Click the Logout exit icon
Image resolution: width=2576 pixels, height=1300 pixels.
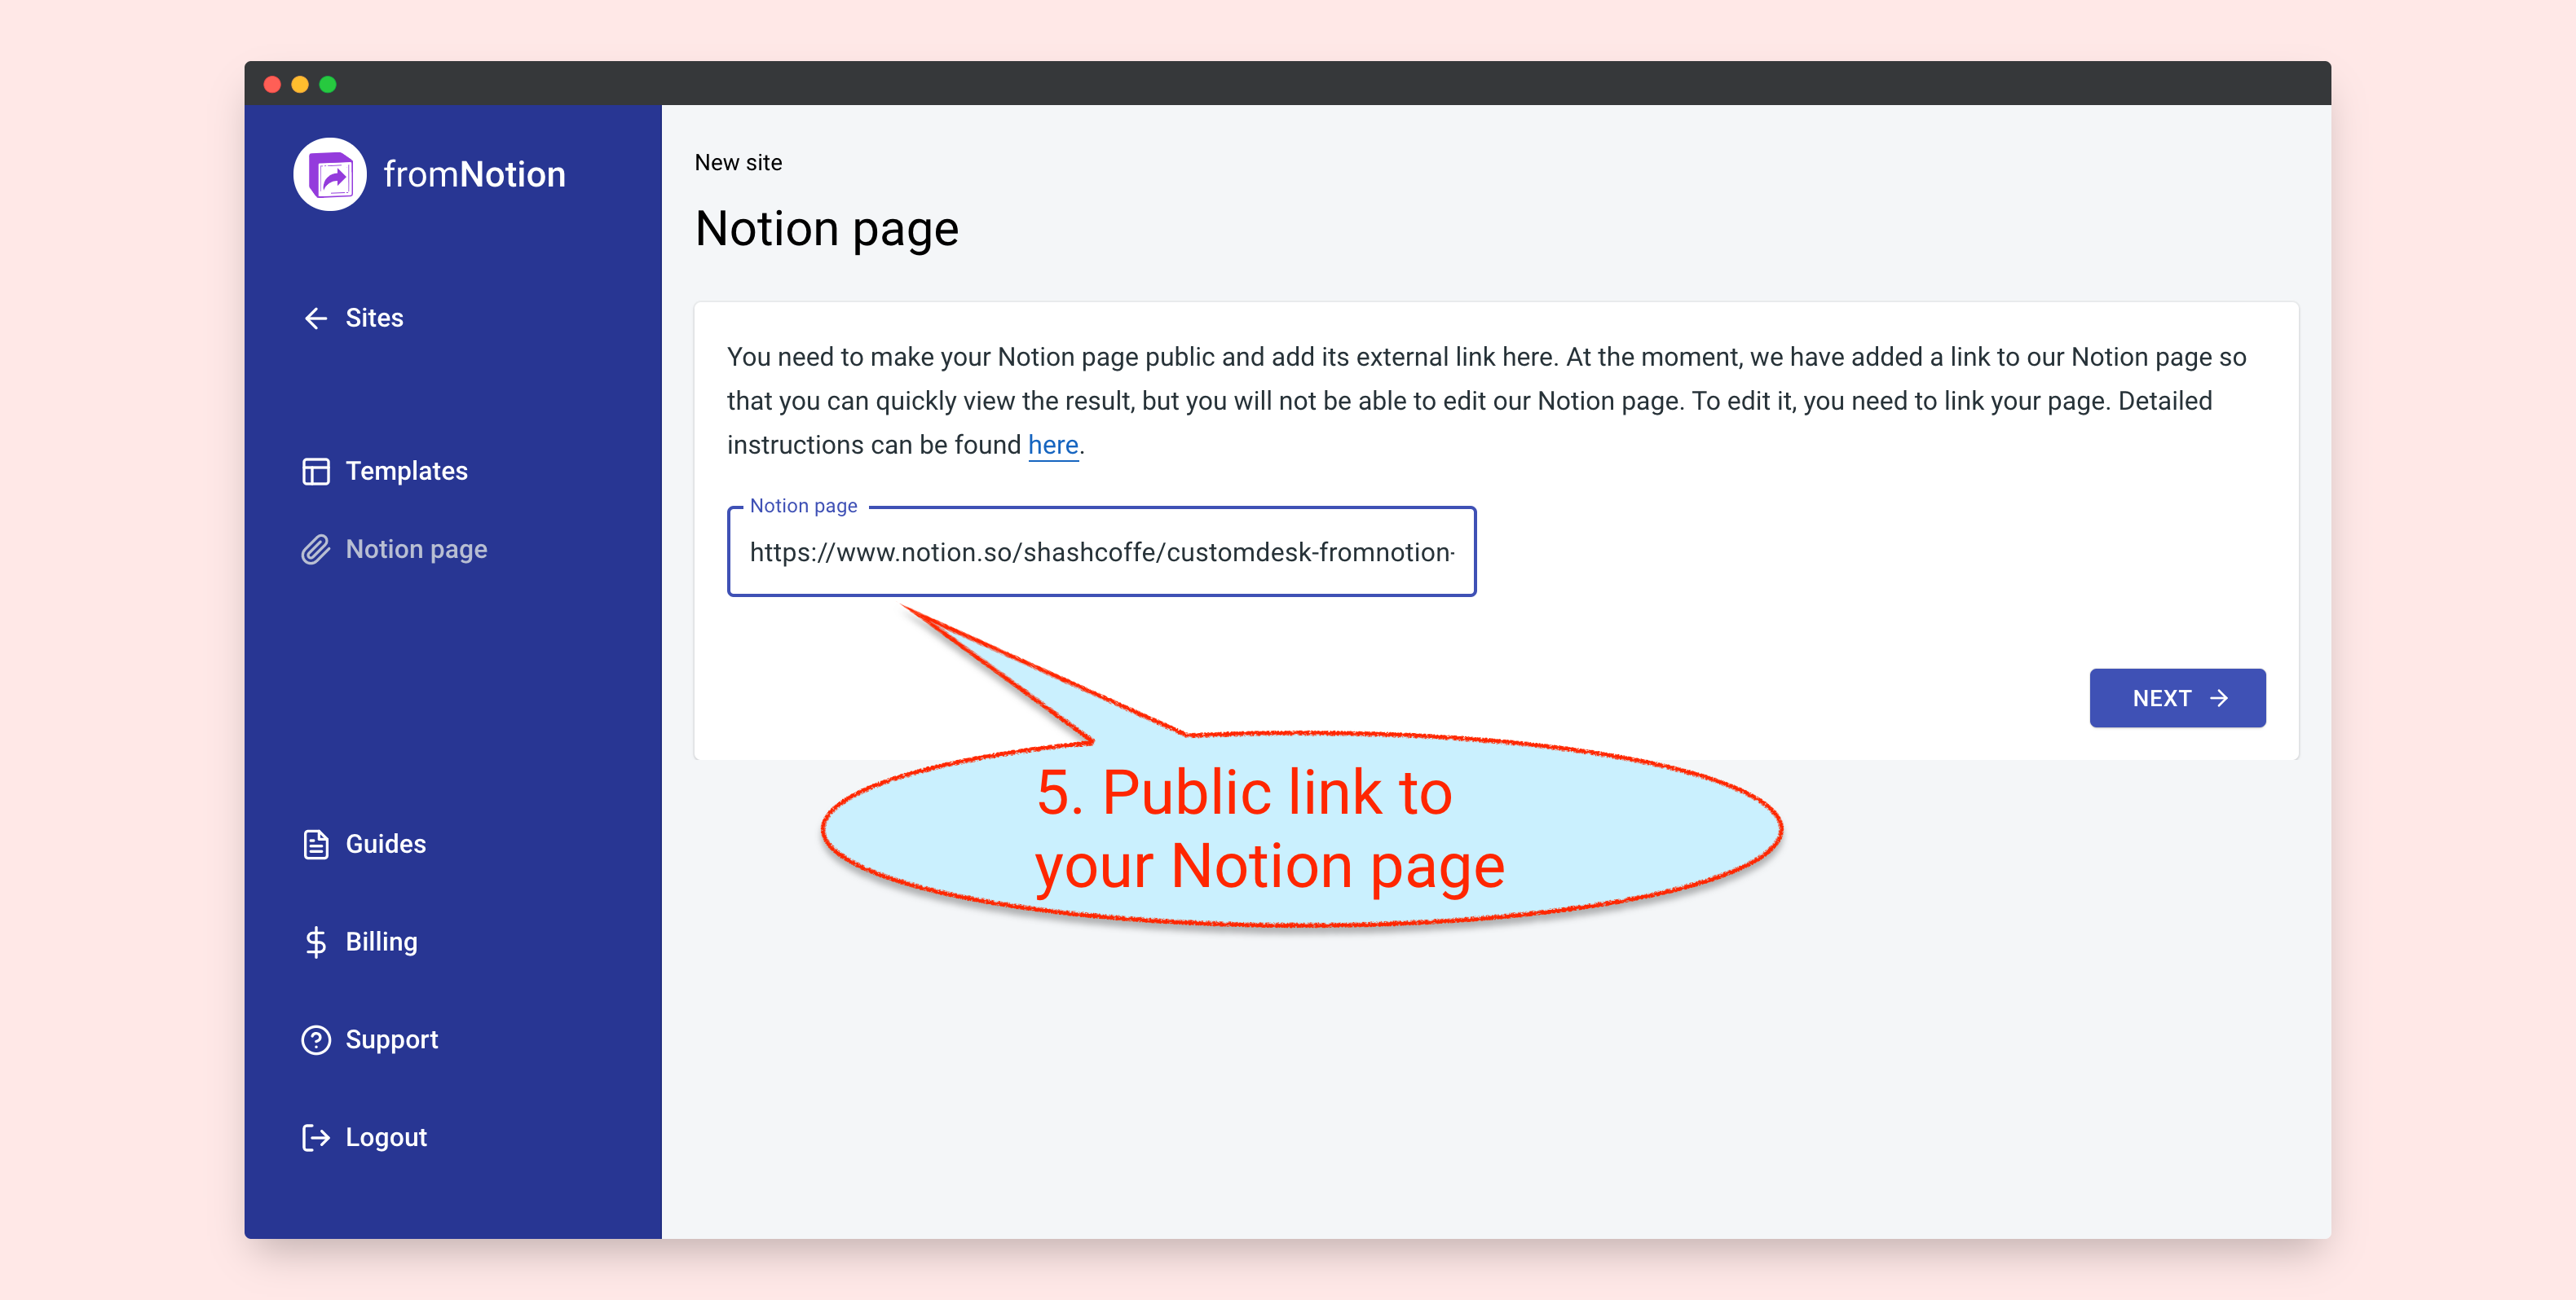(316, 1137)
